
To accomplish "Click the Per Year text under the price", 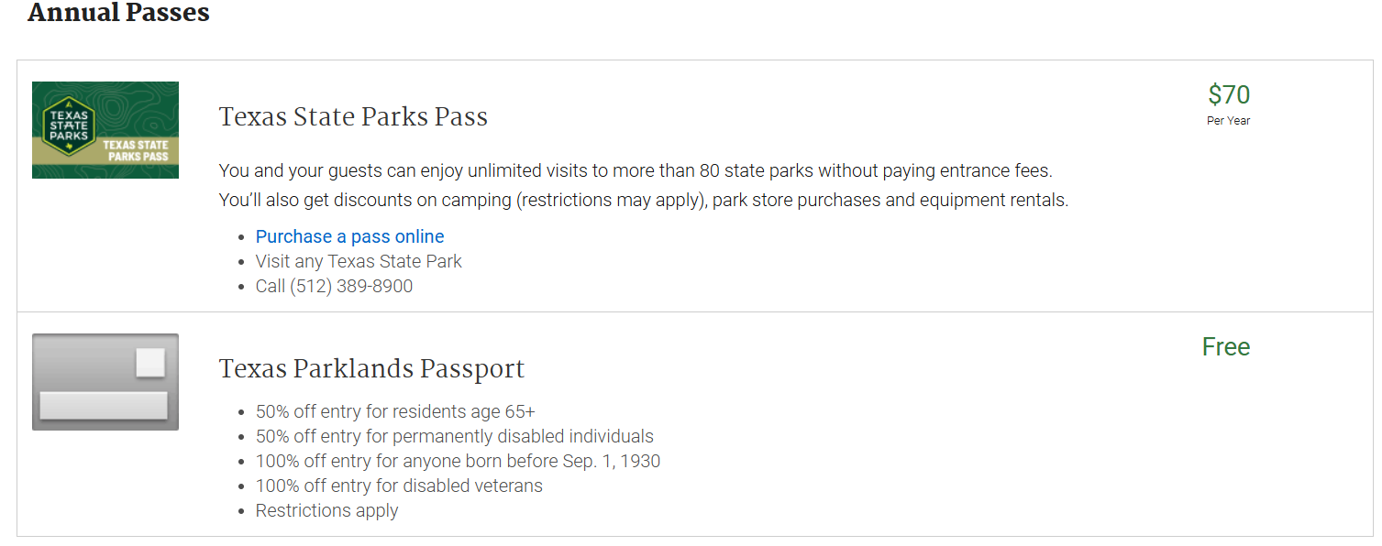I will [x=1229, y=121].
